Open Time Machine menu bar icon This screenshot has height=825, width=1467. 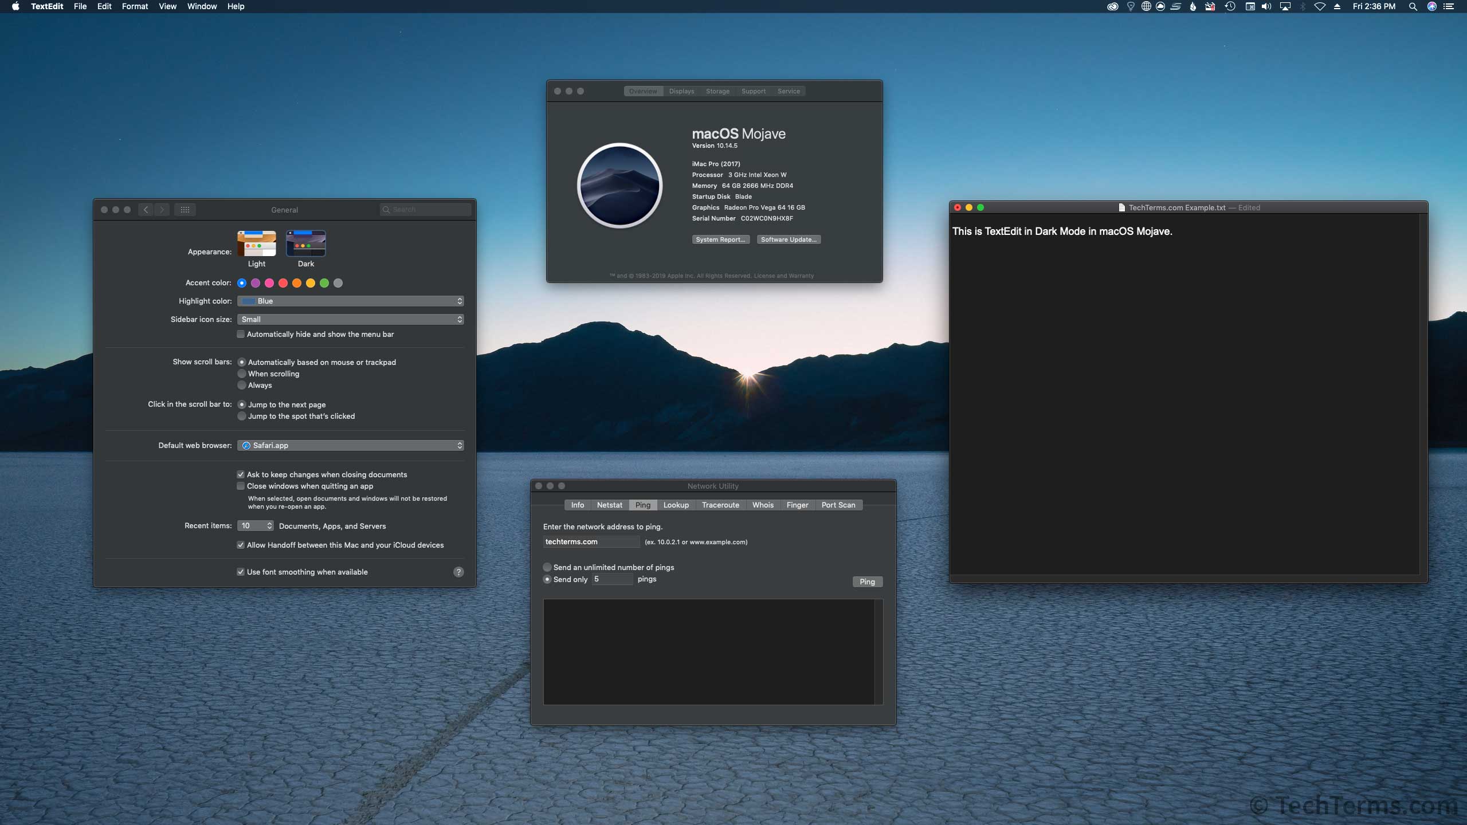[x=1230, y=6]
